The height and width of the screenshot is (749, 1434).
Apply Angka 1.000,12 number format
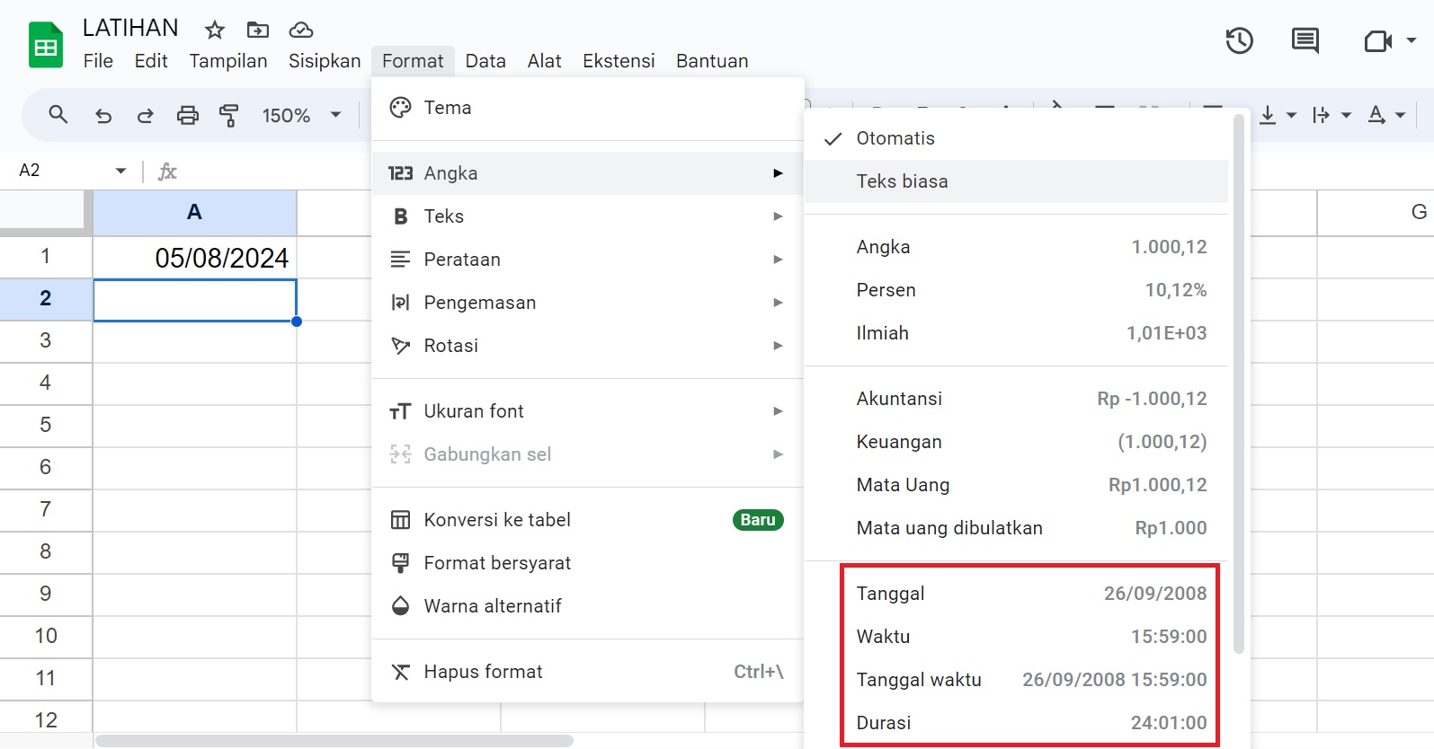(1016, 247)
